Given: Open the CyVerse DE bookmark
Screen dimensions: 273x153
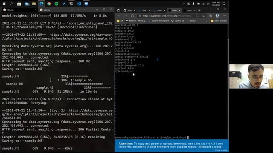Looking at the screenshot, I should 177,21.
